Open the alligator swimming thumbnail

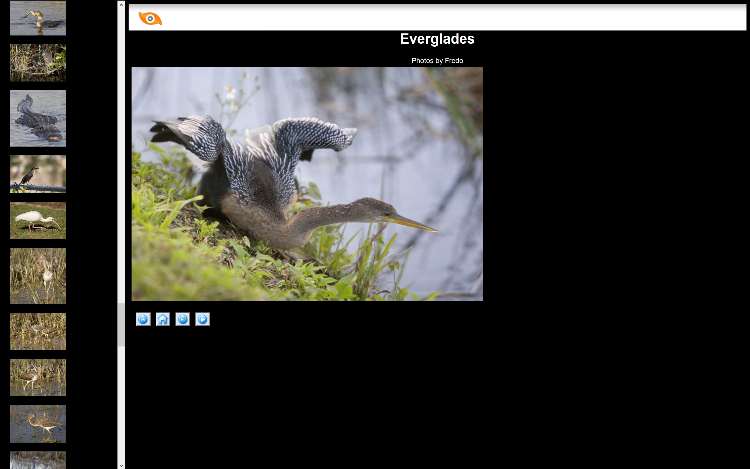pyautogui.click(x=38, y=118)
